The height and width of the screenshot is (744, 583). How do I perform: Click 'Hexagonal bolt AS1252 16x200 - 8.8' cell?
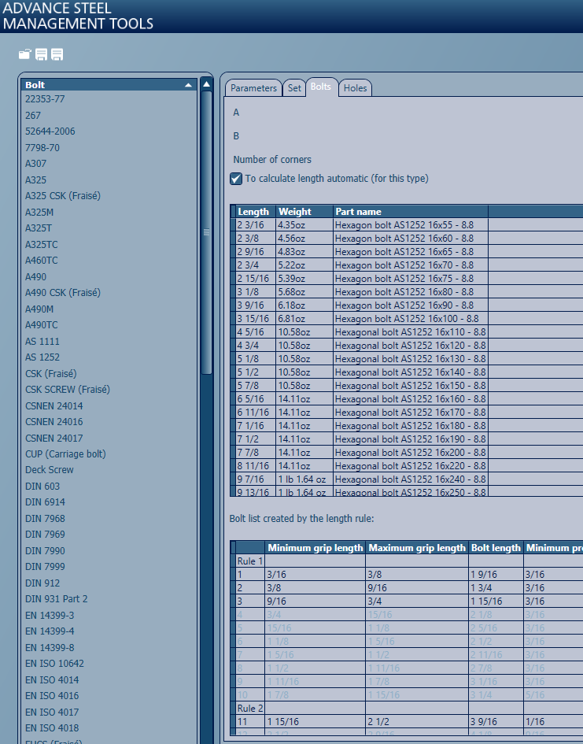(x=411, y=452)
